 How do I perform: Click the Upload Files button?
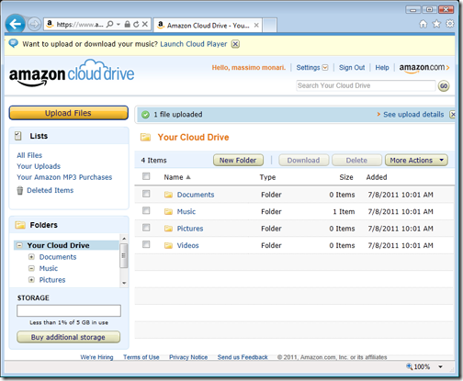pyautogui.click(x=68, y=113)
